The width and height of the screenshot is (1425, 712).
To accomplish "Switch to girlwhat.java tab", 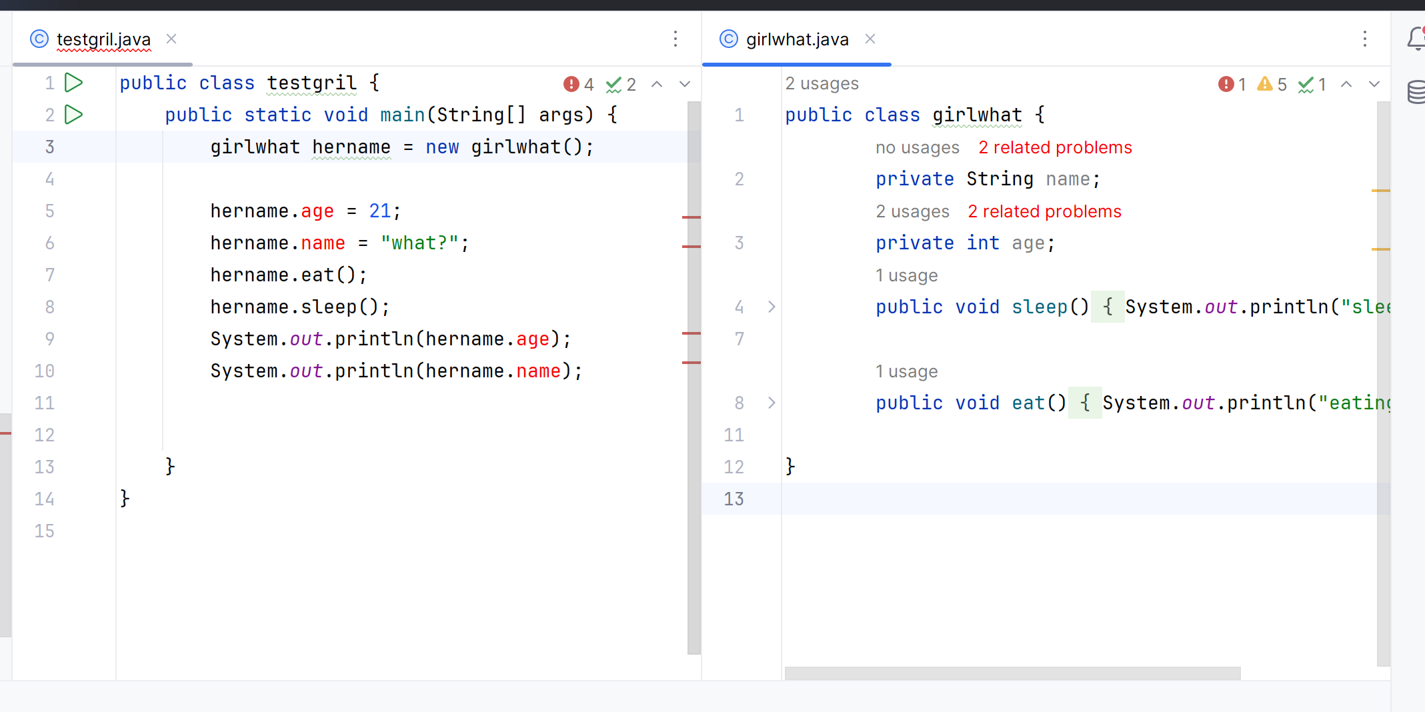I will pos(797,39).
